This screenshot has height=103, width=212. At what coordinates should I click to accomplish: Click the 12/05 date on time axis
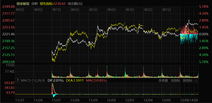pyautogui.click(x=167, y=100)
